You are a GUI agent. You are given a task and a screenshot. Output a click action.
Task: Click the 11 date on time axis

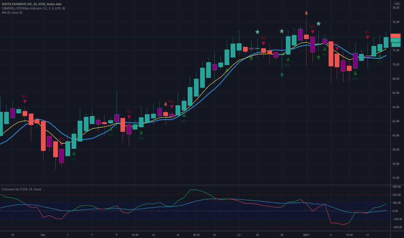click(368, 235)
